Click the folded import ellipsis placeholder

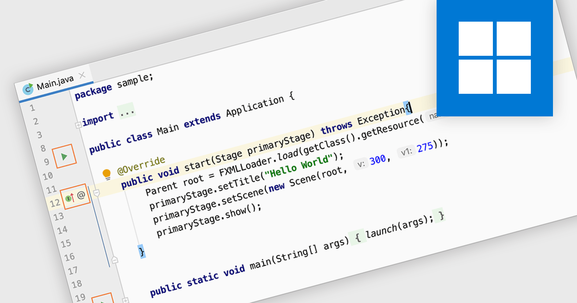[x=127, y=112]
